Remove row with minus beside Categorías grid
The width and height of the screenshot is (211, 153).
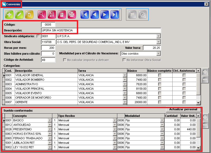[205, 79]
